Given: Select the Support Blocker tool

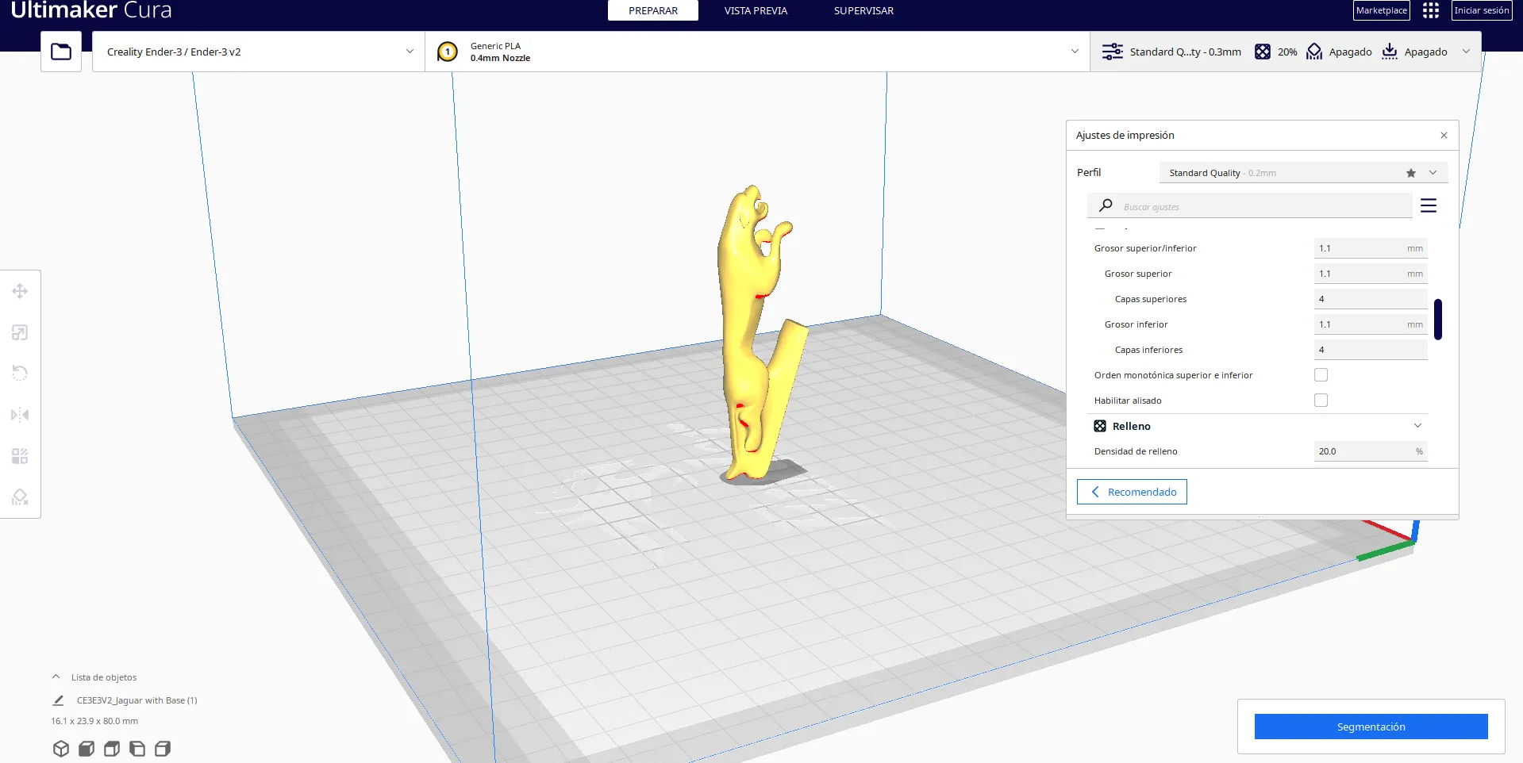Looking at the screenshot, I should tap(20, 497).
